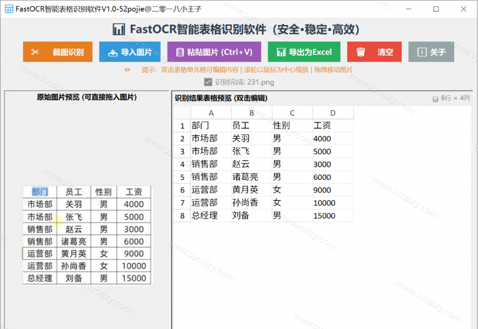The width and height of the screenshot is (478, 329).
Task: Select result cell 总经理
Action: tap(211, 216)
